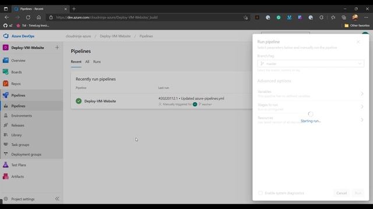This screenshot has height=209, width=373.
Task: Open the browser profile avatar
Action: point(355,17)
